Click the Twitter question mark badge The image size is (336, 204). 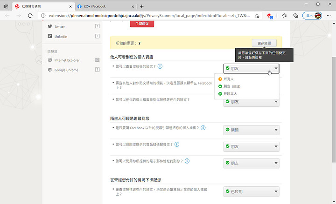[x=97, y=26]
